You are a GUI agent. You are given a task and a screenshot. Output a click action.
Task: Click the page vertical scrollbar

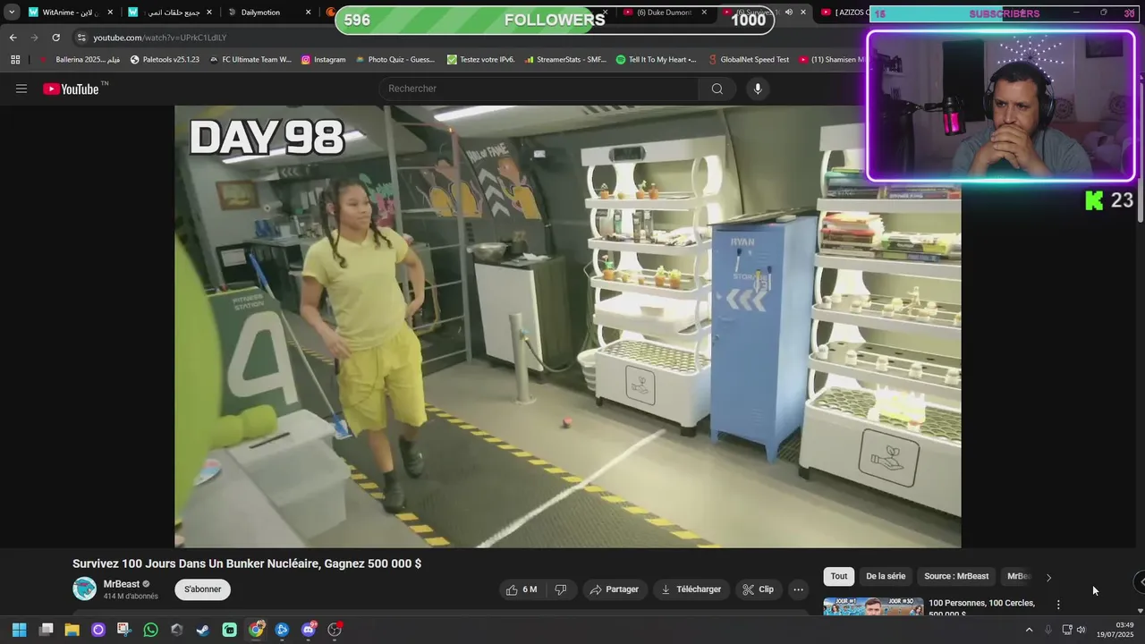point(1140,202)
